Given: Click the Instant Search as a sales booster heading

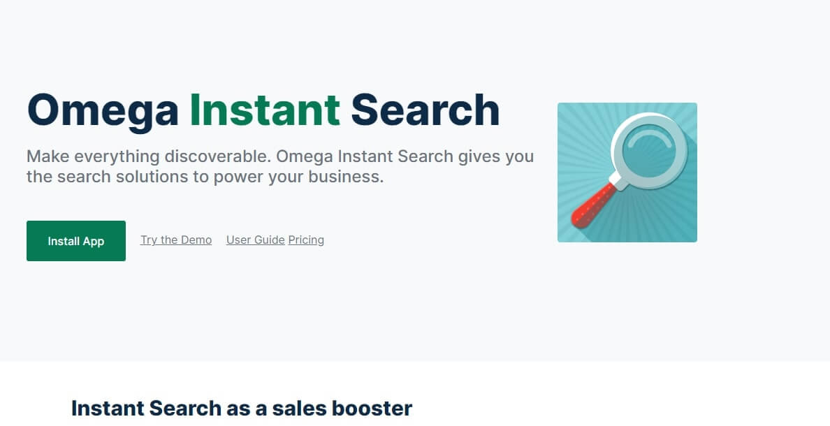Looking at the screenshot, I should coord(242,407).
